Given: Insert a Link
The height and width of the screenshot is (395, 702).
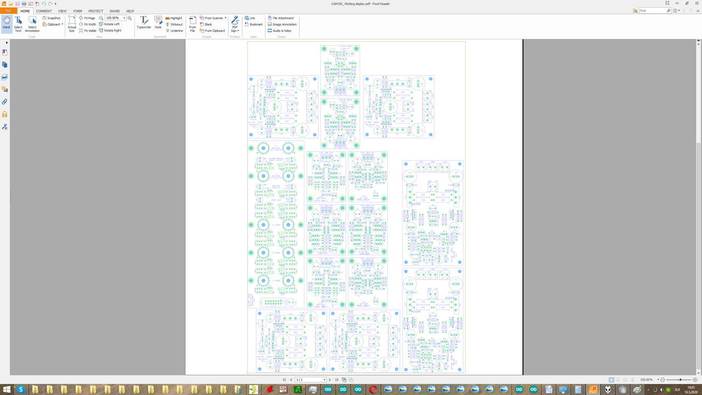Looking at the screenshot, I should [x=250, y=18].
